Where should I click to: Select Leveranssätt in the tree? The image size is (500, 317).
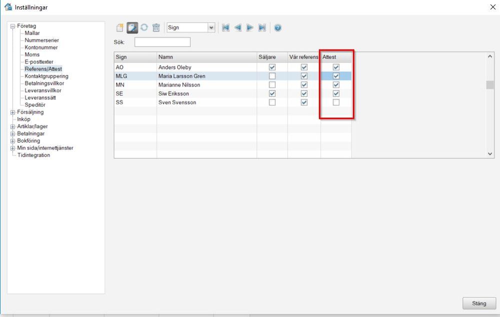click(x=40, y=97)
